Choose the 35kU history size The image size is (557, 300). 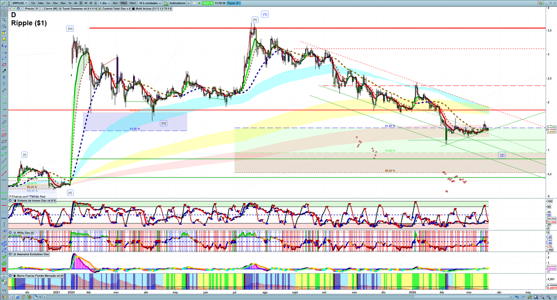point(132,3)
